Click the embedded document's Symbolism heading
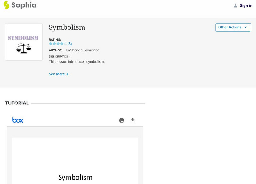The height and width of the screenshot is (184, 256). [x=75, y=177]
